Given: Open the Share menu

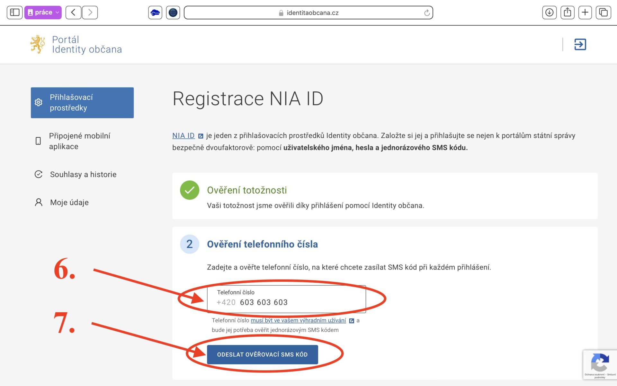Looking at the screenshot, I should [x=568, y=13].
